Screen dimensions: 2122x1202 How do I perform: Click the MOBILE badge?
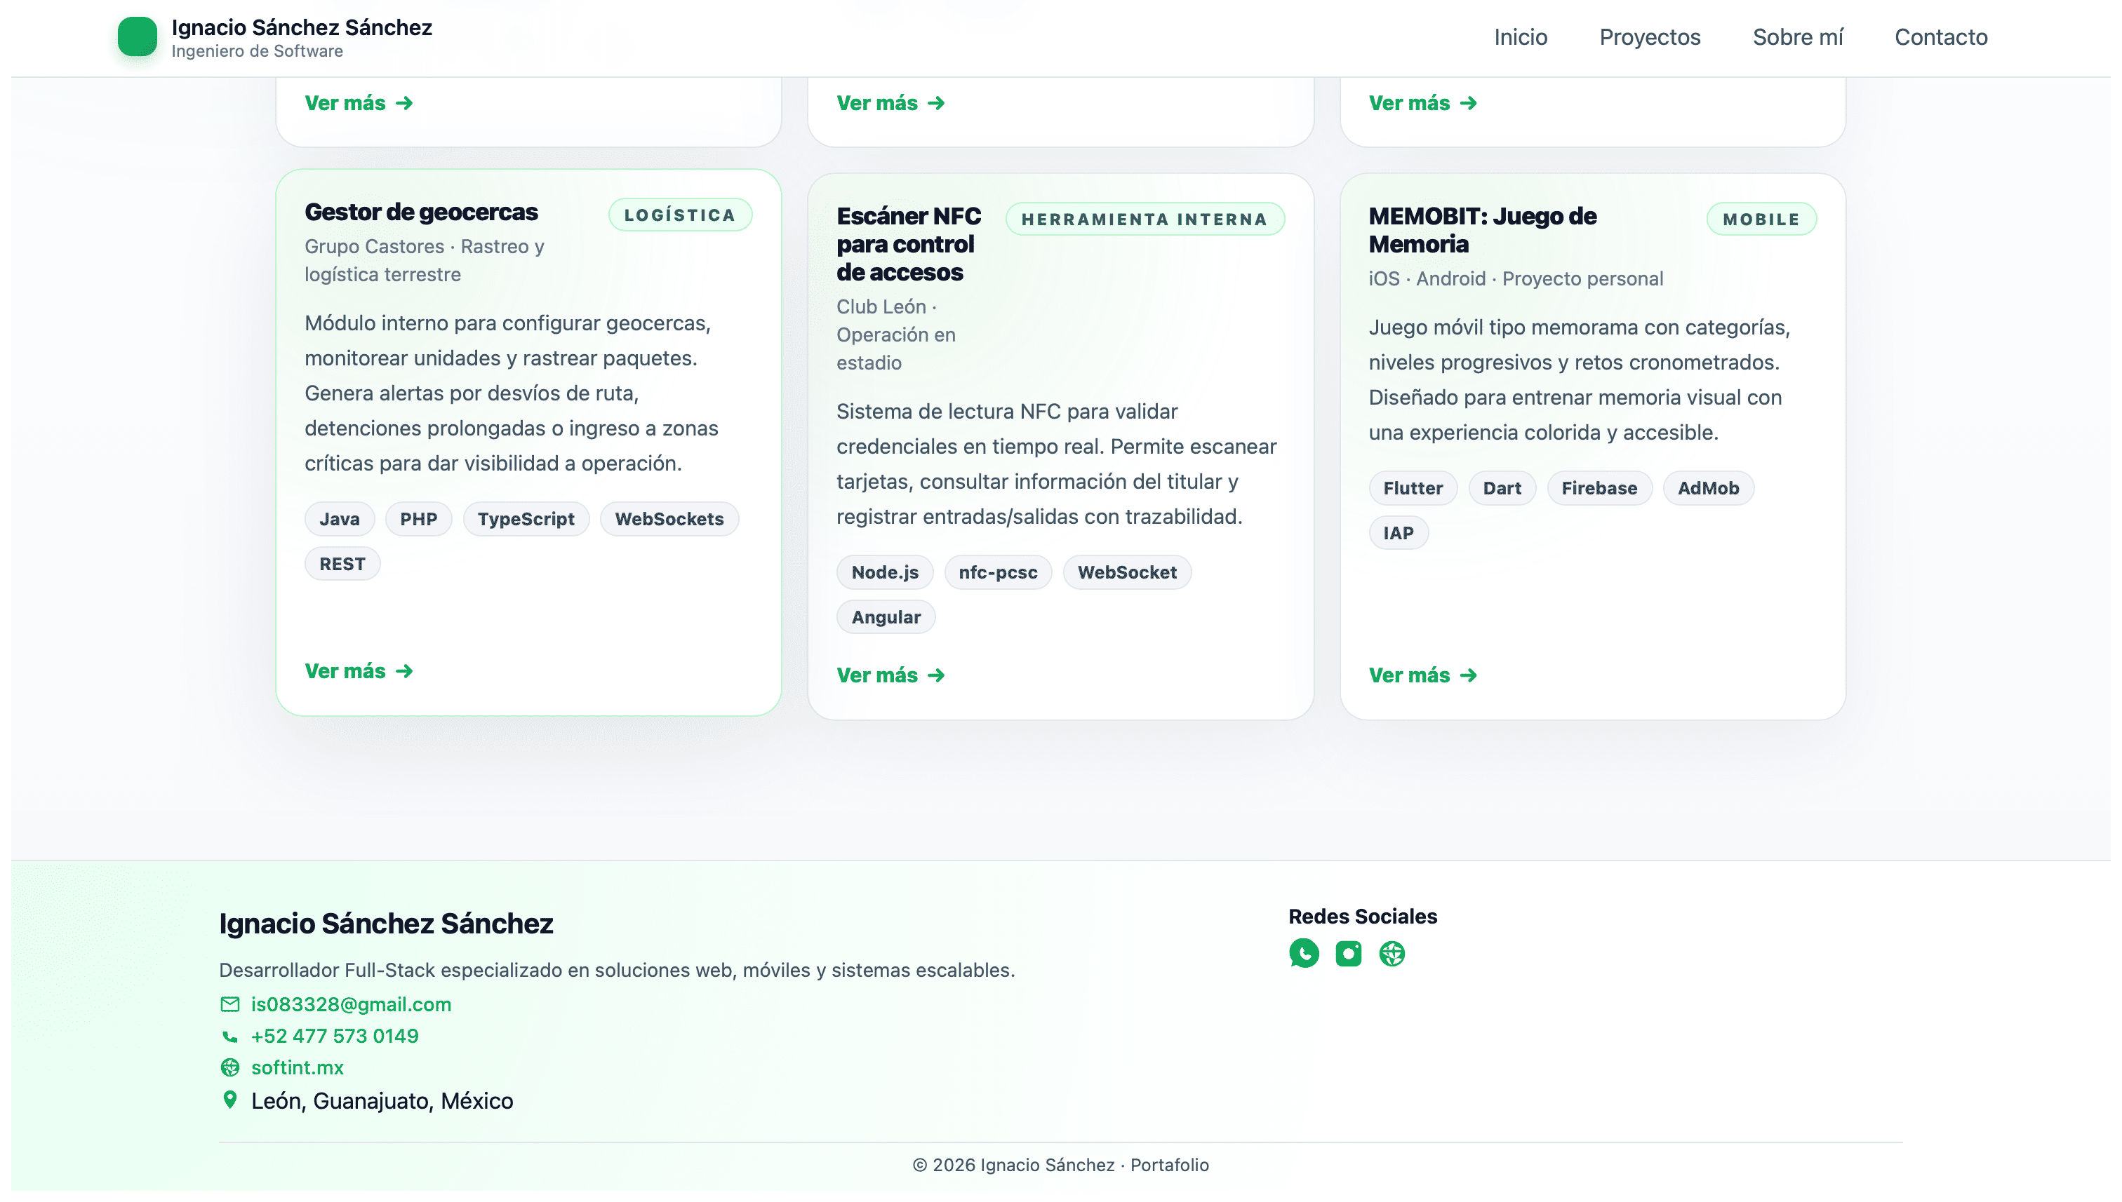pyautogui.click(x=1761, y=219)
